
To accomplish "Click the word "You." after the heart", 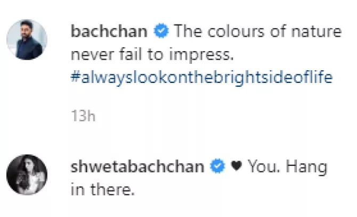I will 262,167.
